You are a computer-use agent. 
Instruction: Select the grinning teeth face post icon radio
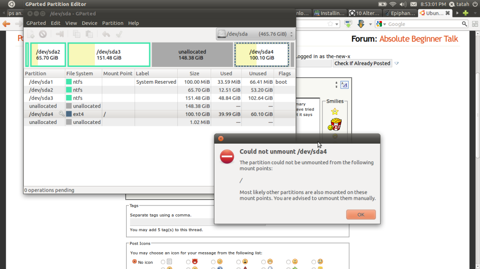263,262
